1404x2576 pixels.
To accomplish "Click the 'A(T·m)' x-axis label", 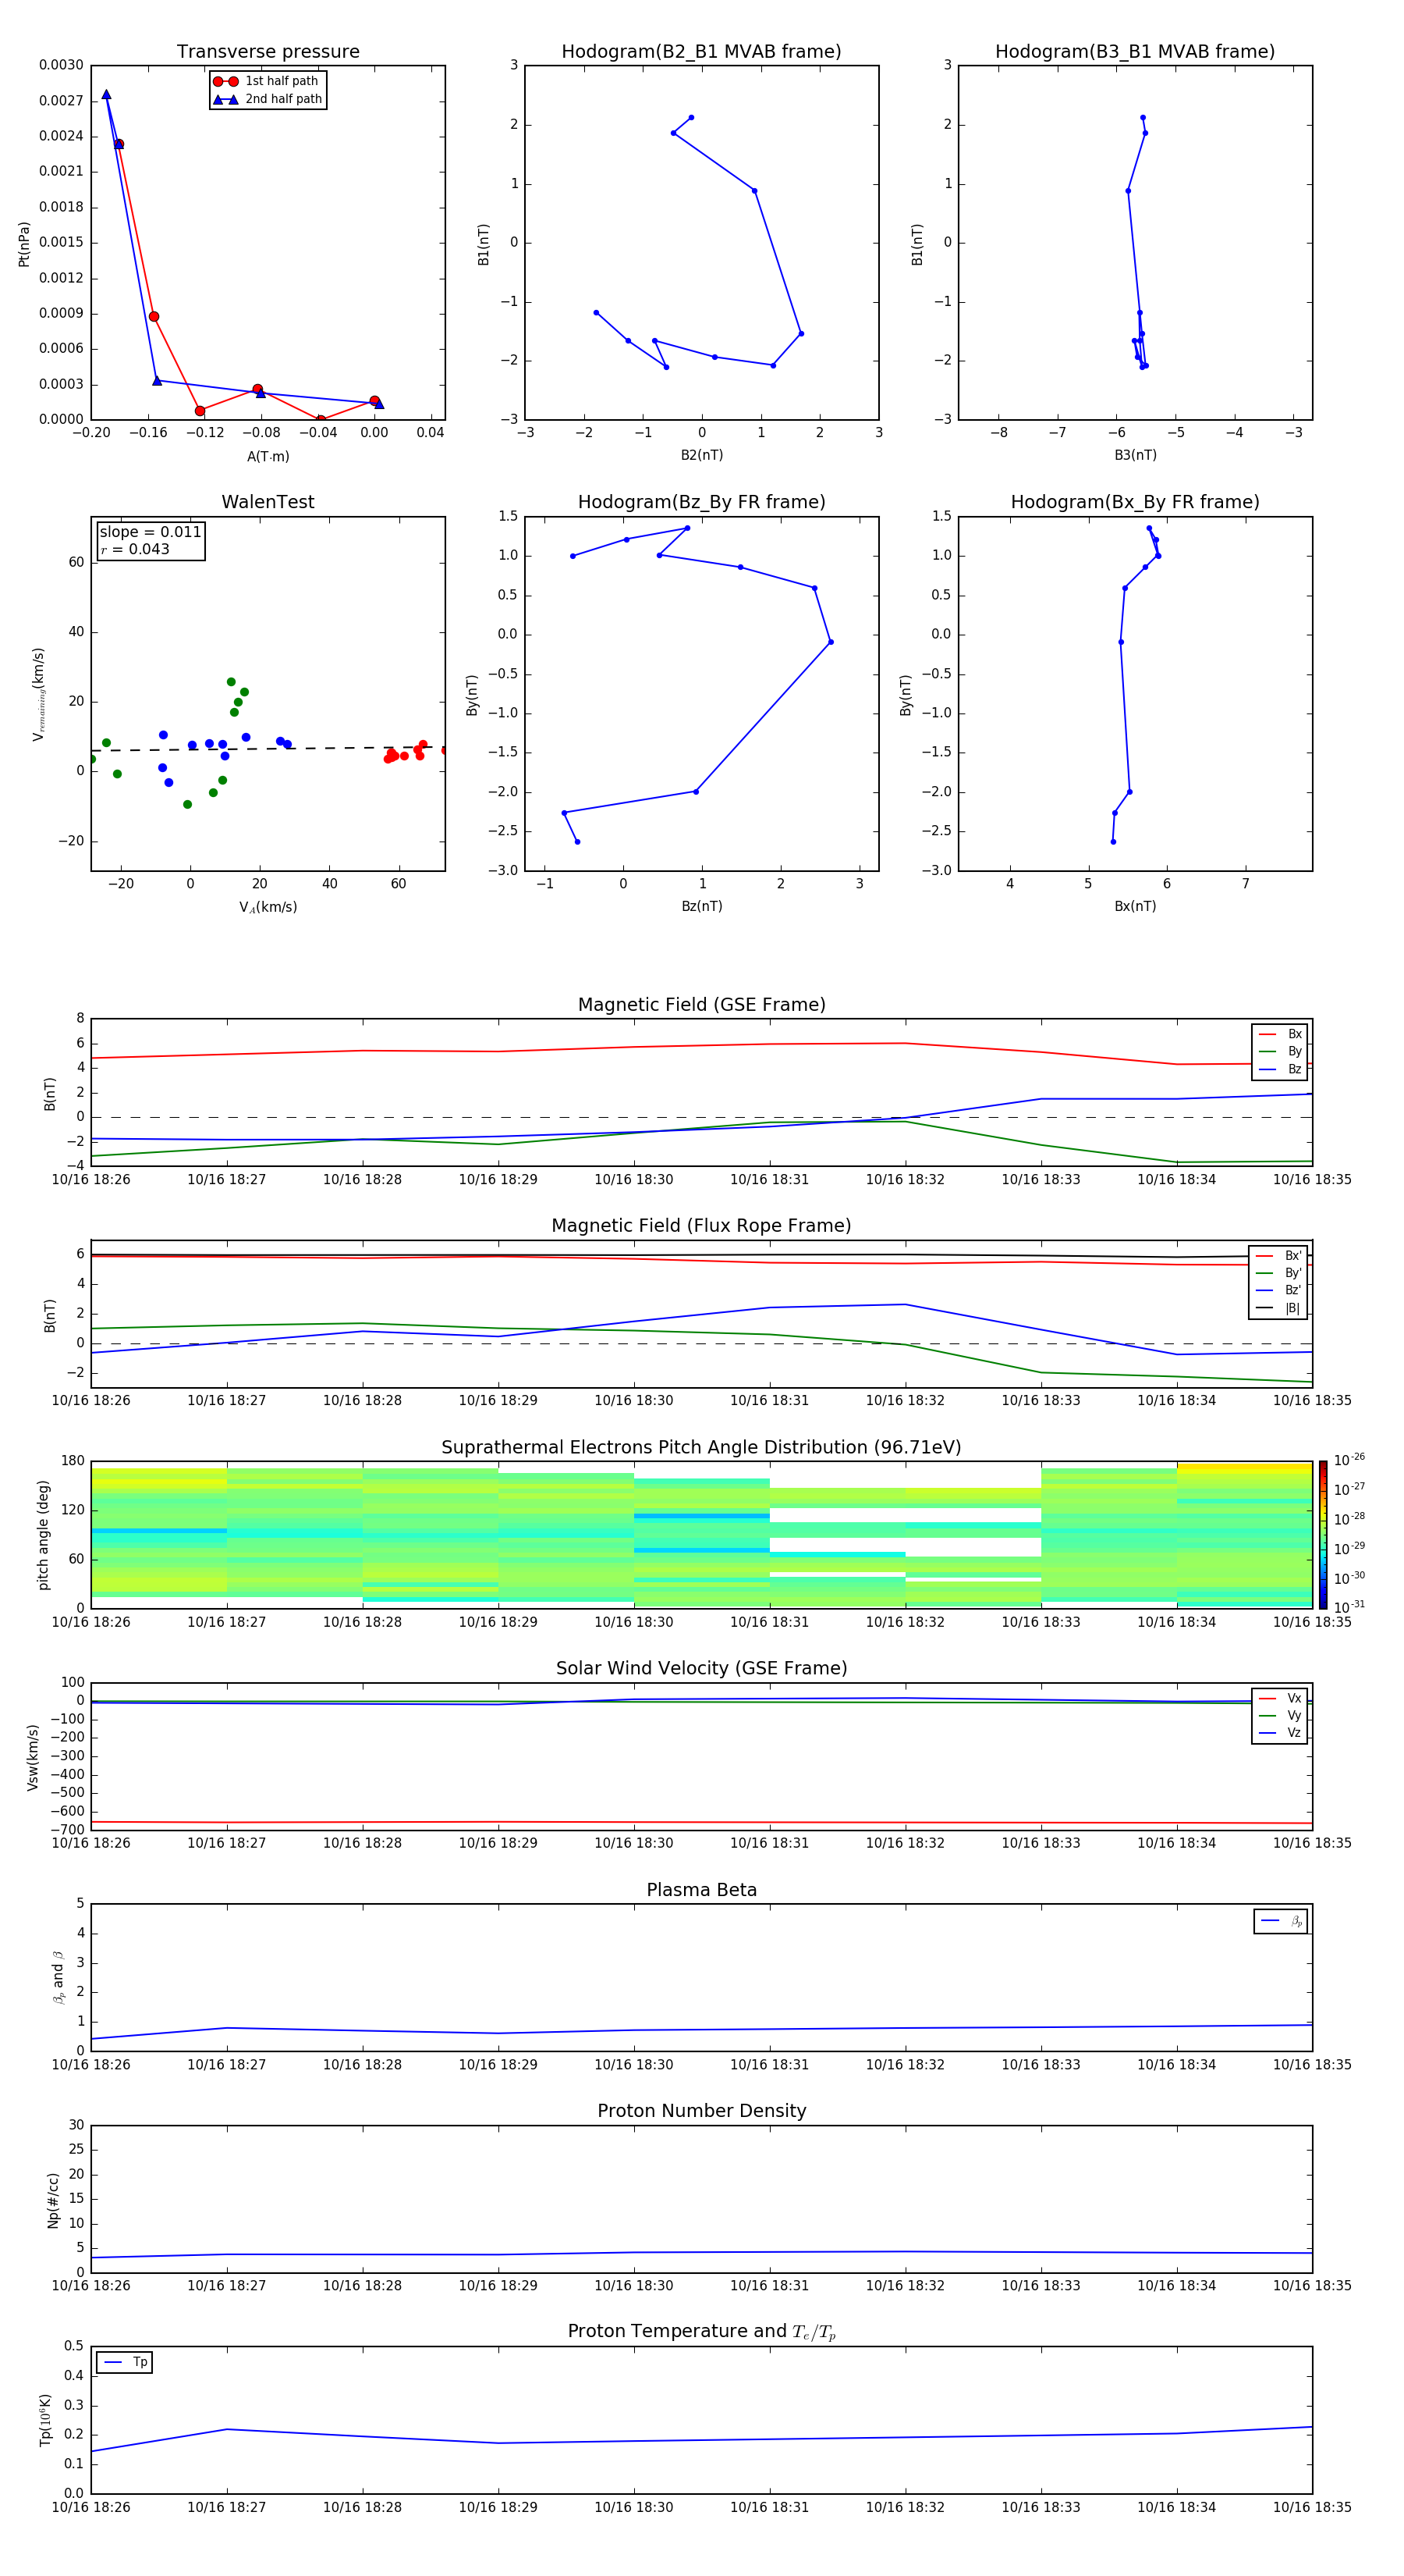I will pos(268,456).
